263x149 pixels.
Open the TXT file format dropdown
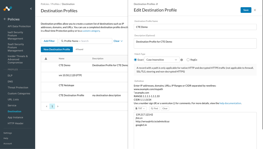coord(140,109)
